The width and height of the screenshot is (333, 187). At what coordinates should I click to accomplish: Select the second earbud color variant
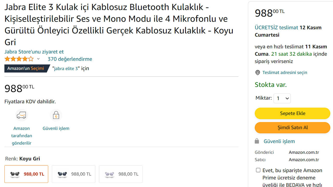point(74,174)
